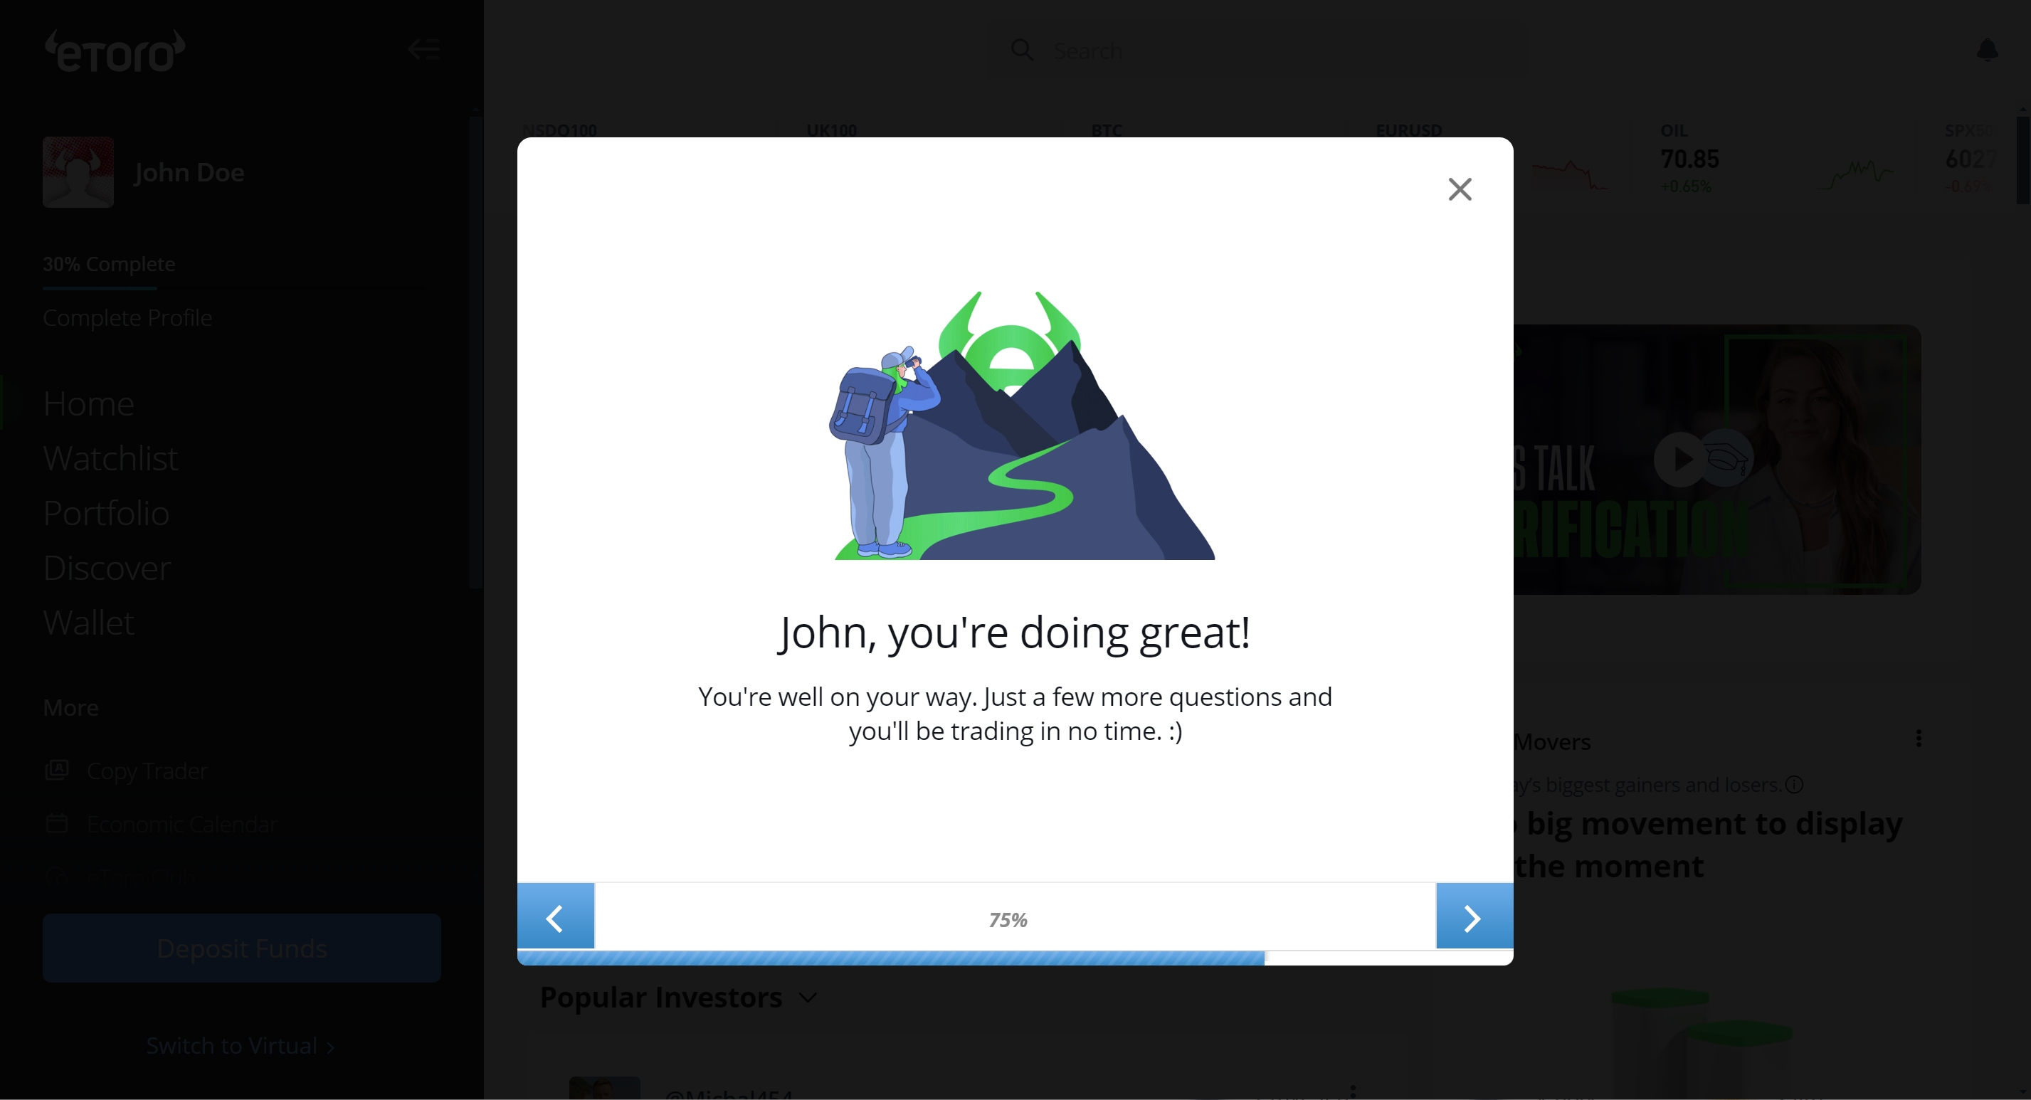The width and height of the screenshot is (2031, 1100).
Task: Collapse the sidebar with the arrow icon
Action: pyautogui.click(x=423, y=50)
